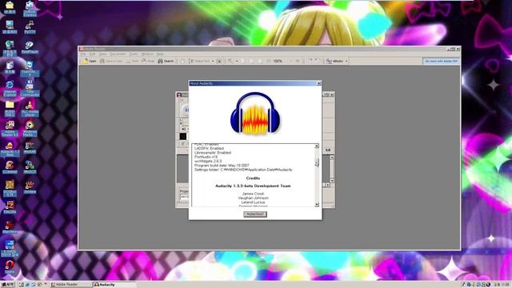Click Audacity window vertical scrollbar down arrow

pyautogui.click(x=332, y=181)
